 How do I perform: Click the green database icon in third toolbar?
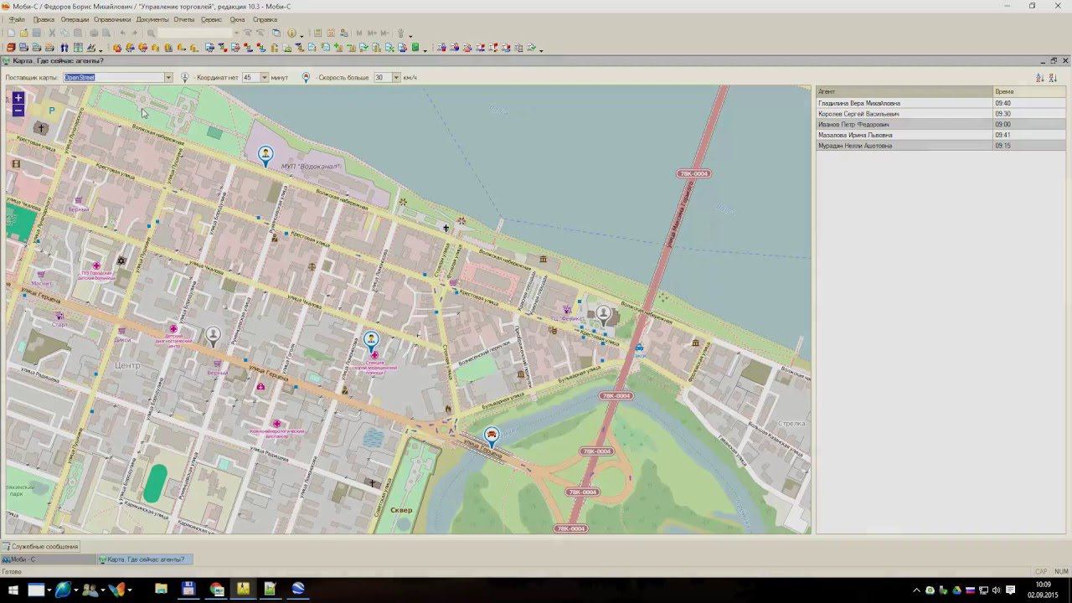coord(415,48)
